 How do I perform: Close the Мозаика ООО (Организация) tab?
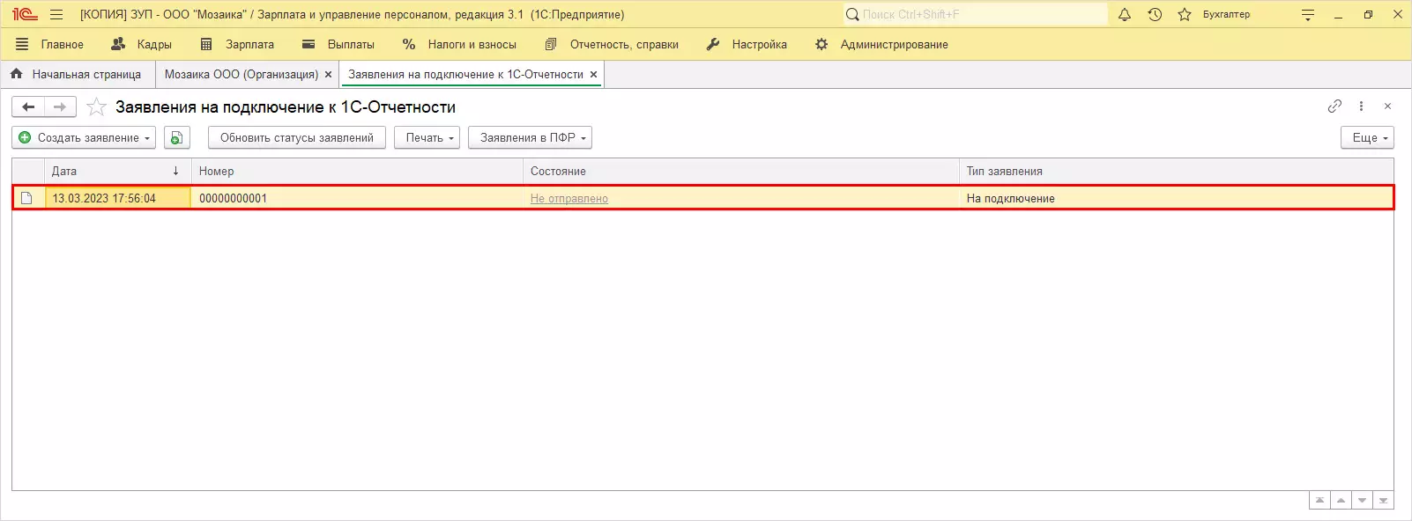point(329,75)
